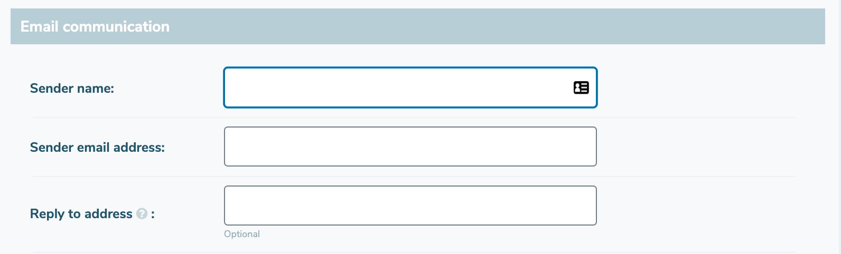Click the field above the Optional hint
This screenshot has width=841, height=254.
pyautogui.click(x=410, y=206)
